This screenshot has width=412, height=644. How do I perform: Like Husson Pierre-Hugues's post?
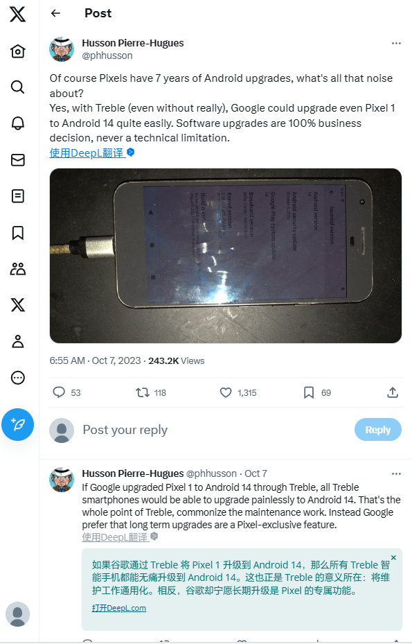click(x=225, y=392)
